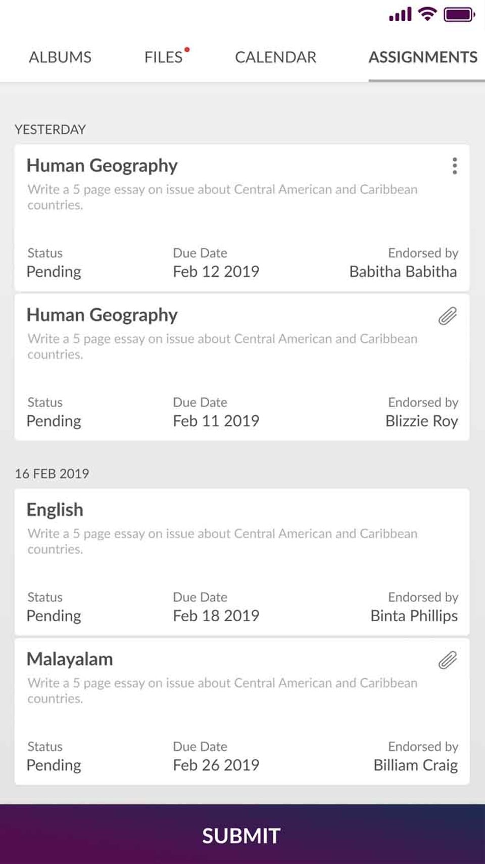This screenshot has height=864, width=485.
Task: Tap the battery icon in status bar
Action: 459,15
